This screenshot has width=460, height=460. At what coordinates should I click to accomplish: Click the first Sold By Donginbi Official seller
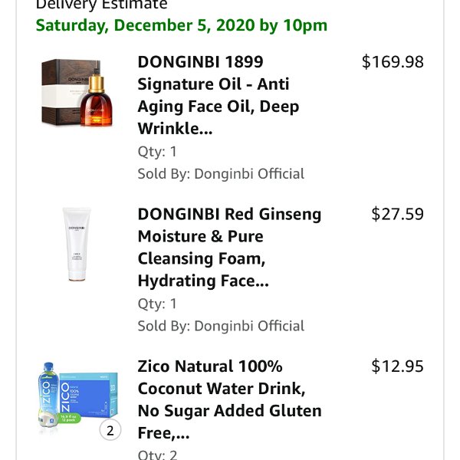click(x=221, y=174)
